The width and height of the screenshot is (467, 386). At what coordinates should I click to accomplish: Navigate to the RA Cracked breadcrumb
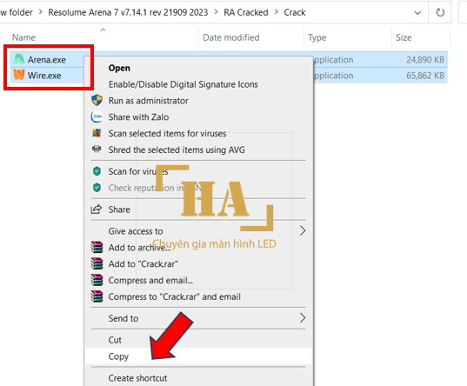point(246,12)
